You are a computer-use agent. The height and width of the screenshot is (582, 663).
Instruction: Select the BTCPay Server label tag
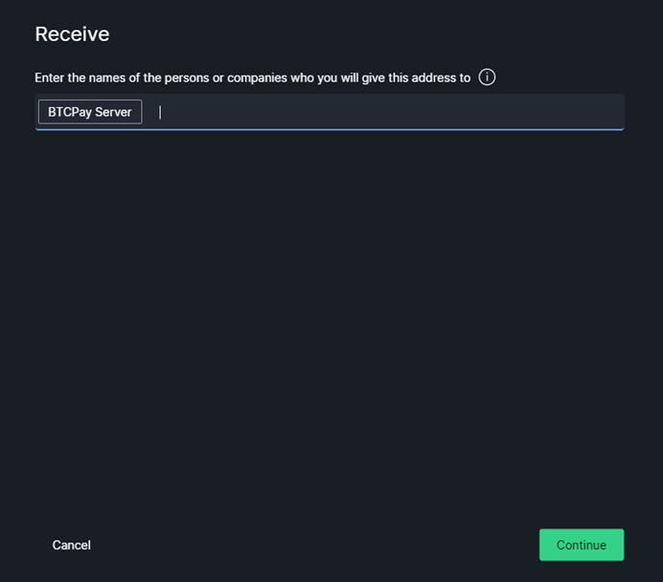pyautogui.click(x=90, y=112)
